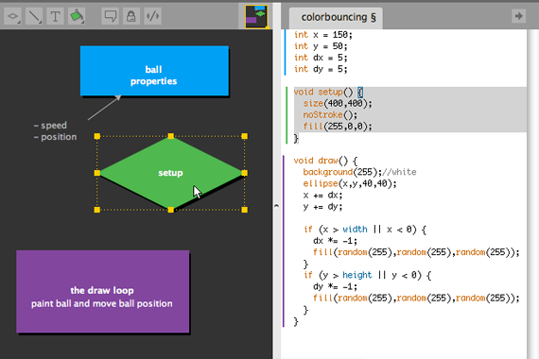This screenshot has height=359, width=539.
Task: Place cursor on the void draw() line
Action: (325, 161)
